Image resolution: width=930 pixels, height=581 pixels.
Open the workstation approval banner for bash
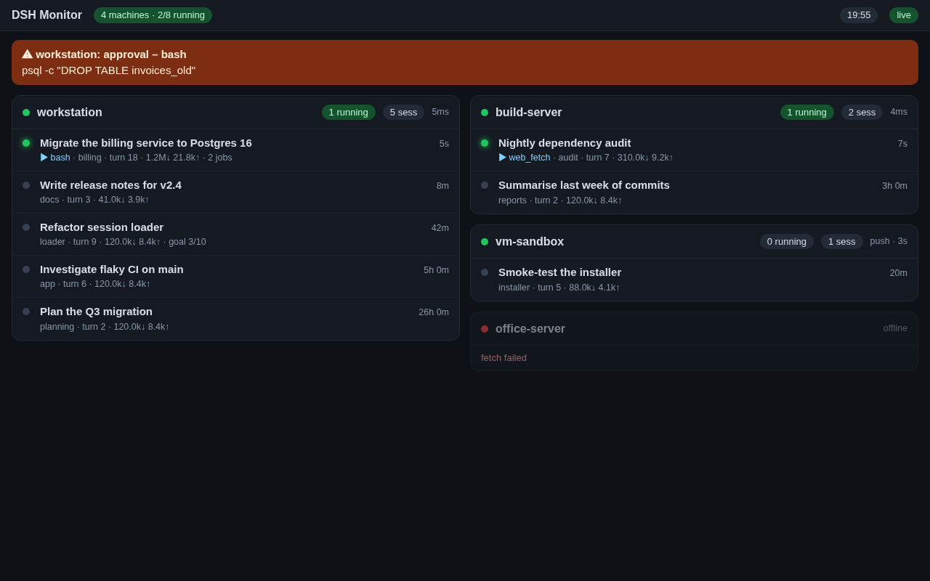465,62
